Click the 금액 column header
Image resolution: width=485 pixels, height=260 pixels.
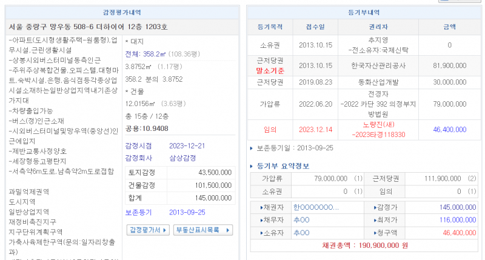[449, 27]
